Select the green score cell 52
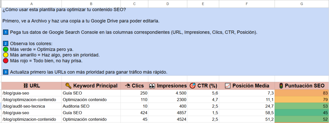 (302, 119)
